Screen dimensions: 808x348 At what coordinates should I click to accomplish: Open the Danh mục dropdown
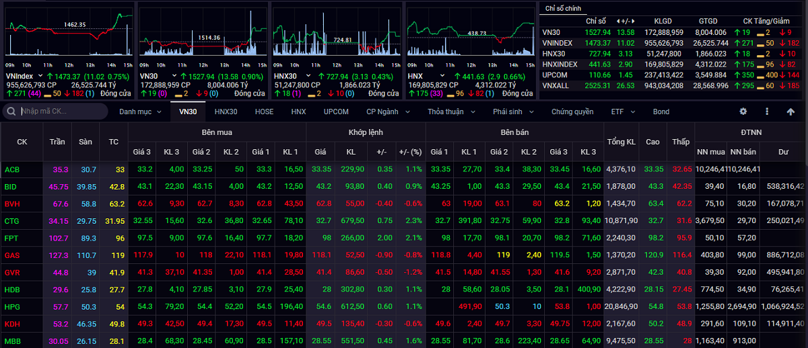(x=140, y=112)
